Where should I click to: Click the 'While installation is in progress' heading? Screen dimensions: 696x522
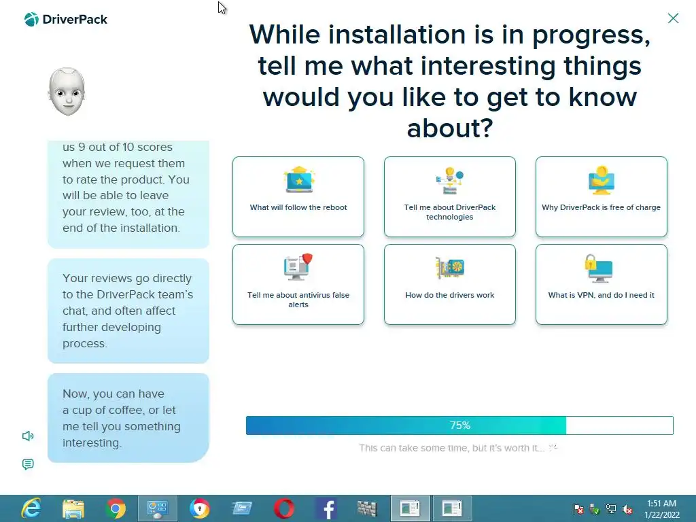(x=450, y=82)
